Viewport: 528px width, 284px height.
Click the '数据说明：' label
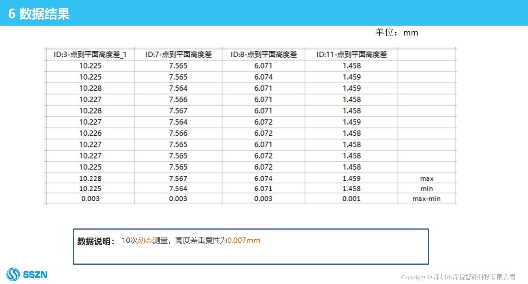[x=96, y=241]
